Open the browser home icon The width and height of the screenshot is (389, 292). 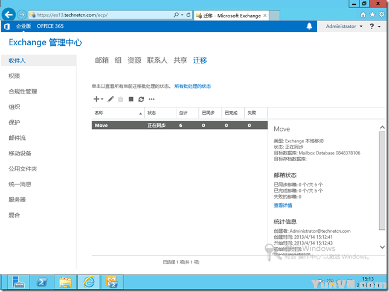coord(363,14)
